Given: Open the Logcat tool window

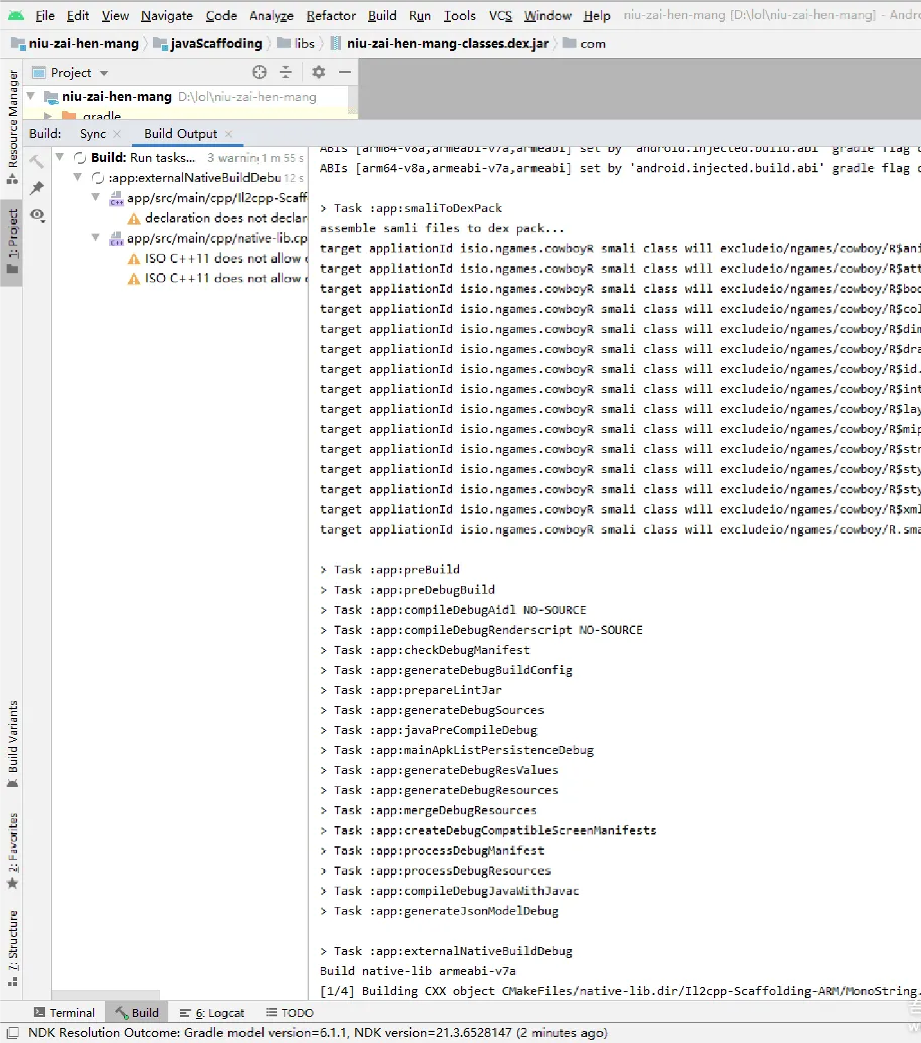Looking at the screenshot, I should 212,1013.
